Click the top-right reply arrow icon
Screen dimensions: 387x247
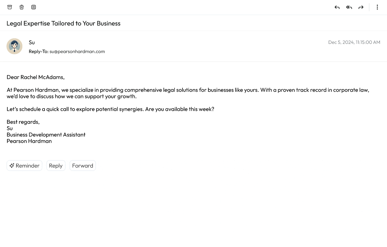click(337, 7)
